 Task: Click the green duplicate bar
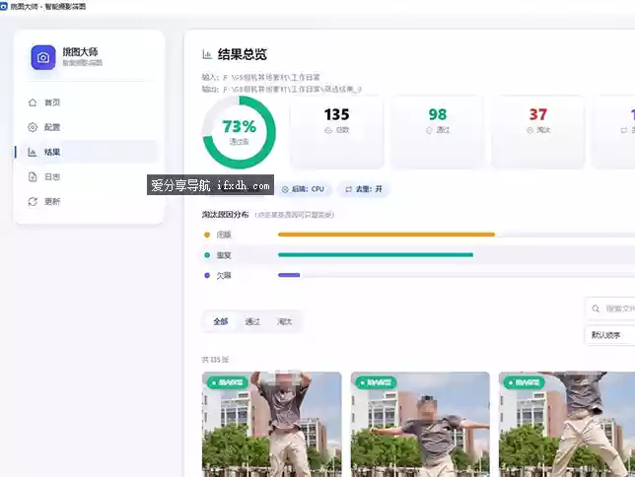[x=376, y=255]
